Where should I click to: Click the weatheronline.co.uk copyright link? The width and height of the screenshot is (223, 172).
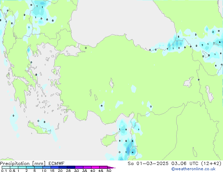(x=193, y=169)
